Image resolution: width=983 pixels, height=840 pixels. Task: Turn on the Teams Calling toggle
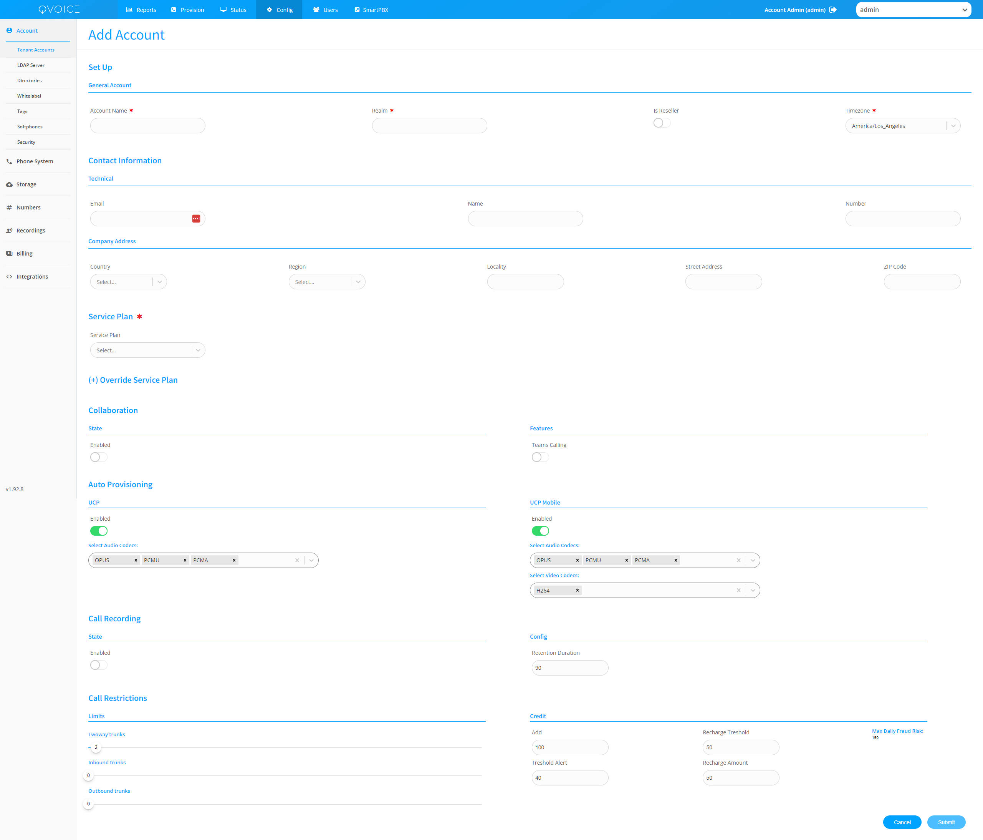click(x=540, y=457)
